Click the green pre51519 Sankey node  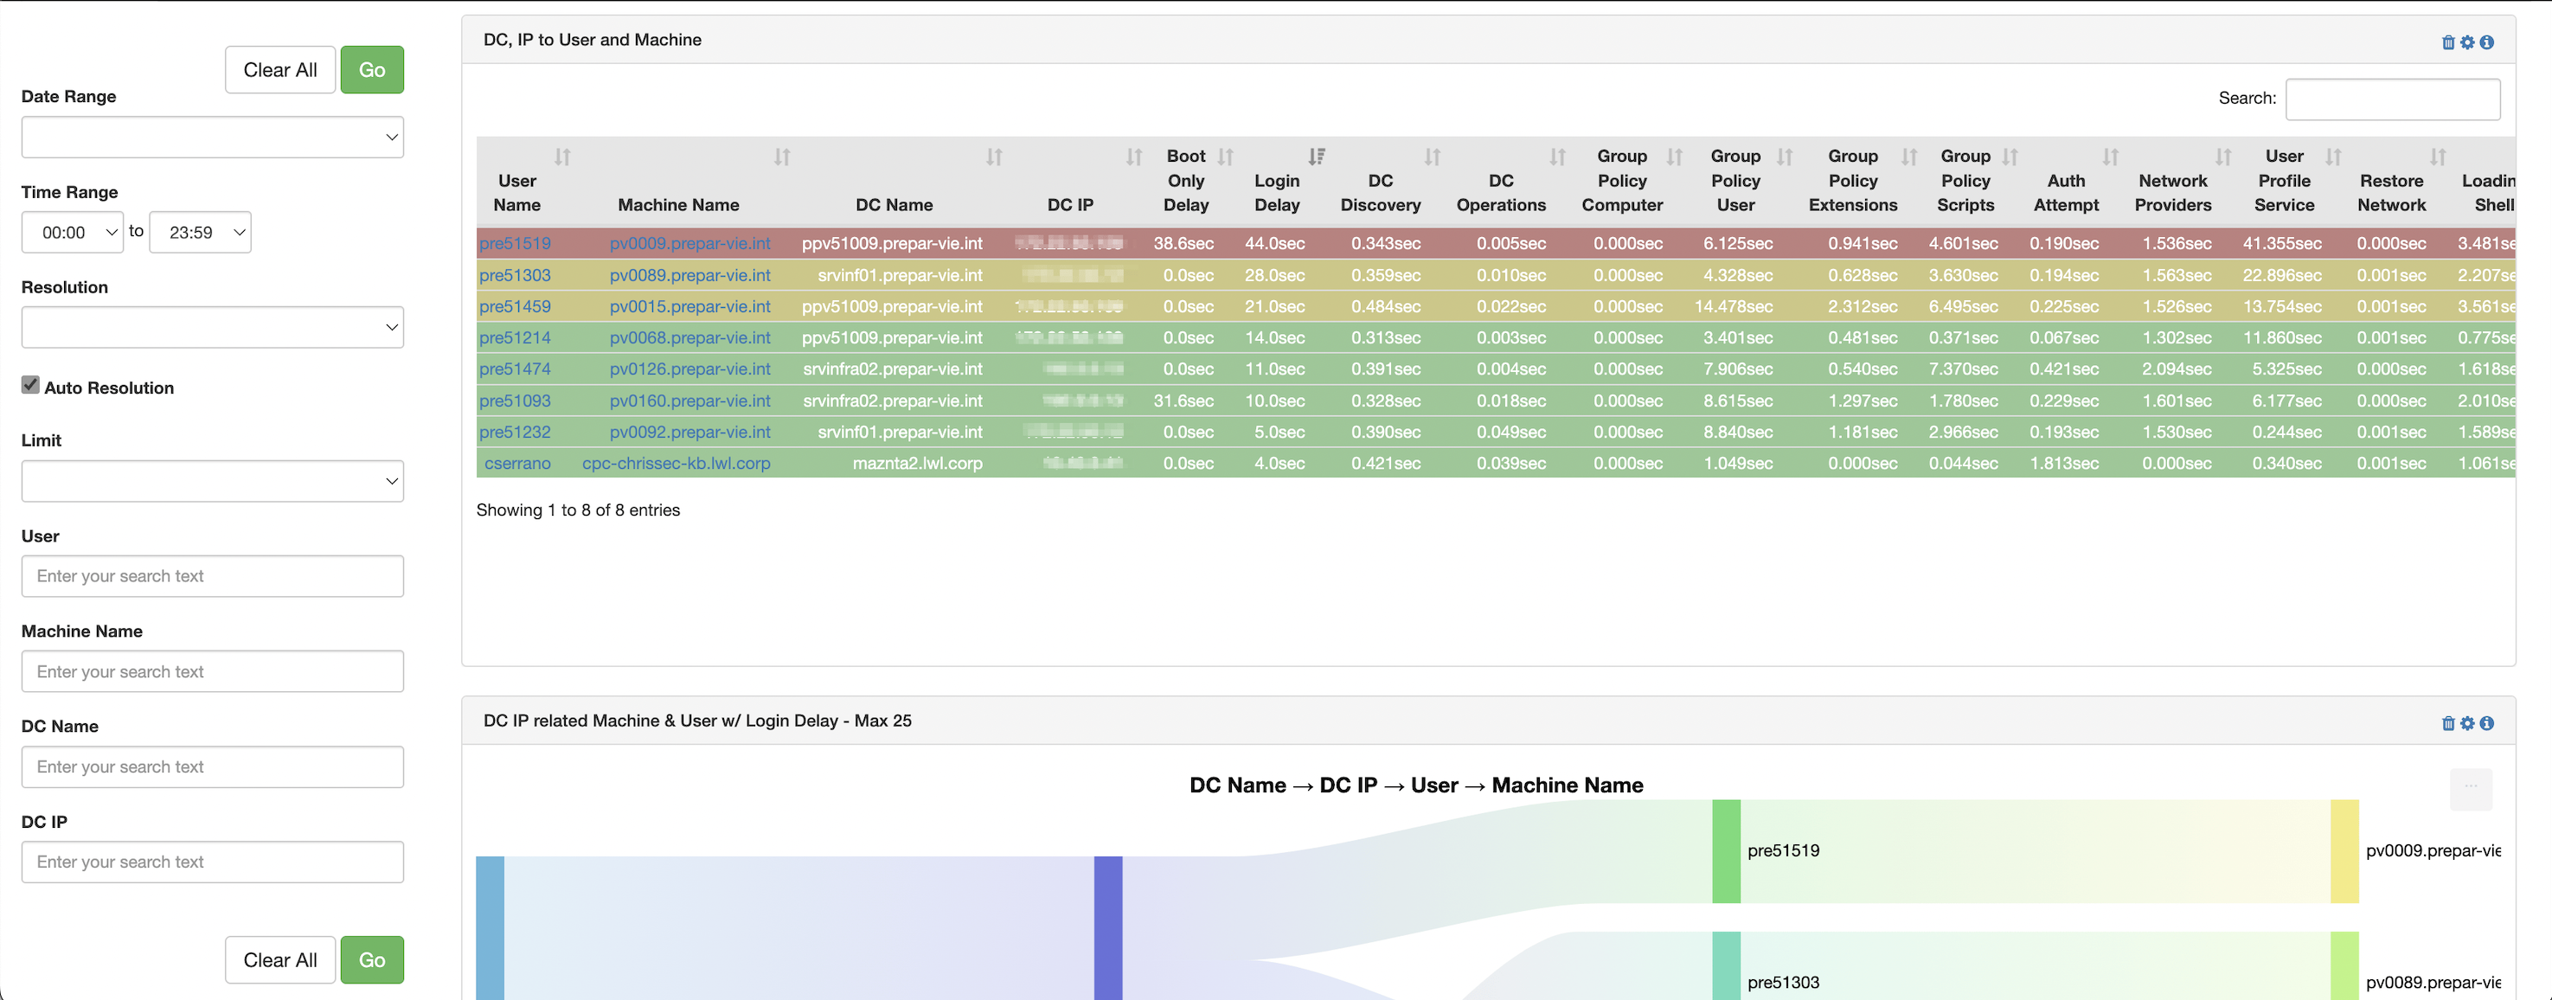tap(1726, 851)
